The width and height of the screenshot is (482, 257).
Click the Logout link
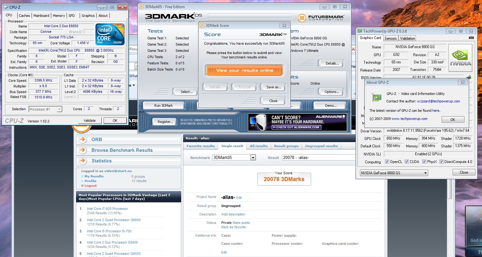(90, 186)
